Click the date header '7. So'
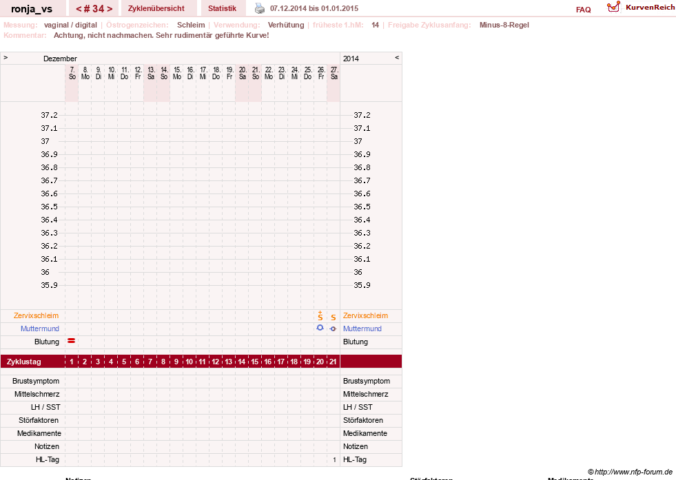The image size is (676, 480). (72, 73)
